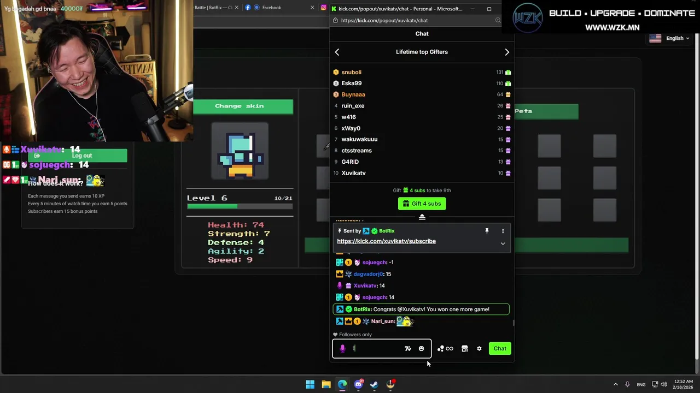Close the Facebook browser tab
Viewport: 700px width, 393px height.
[312, 8]
